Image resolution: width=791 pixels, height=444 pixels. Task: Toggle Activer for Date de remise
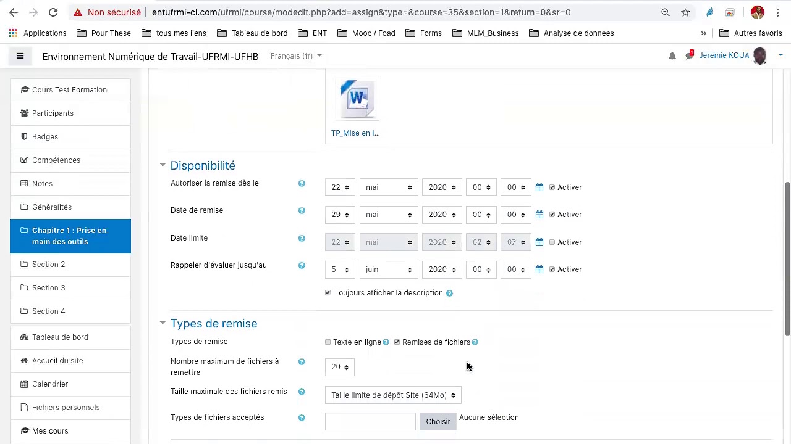click(x=552, y=215)
